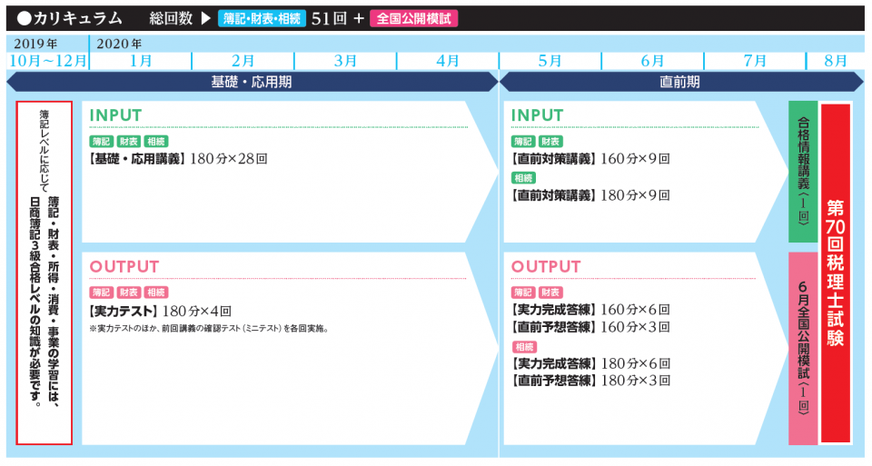This screenshot has width=872, height=466.
Task: Click the white circle bullet before カリキュラム
Action: [25, 17]
